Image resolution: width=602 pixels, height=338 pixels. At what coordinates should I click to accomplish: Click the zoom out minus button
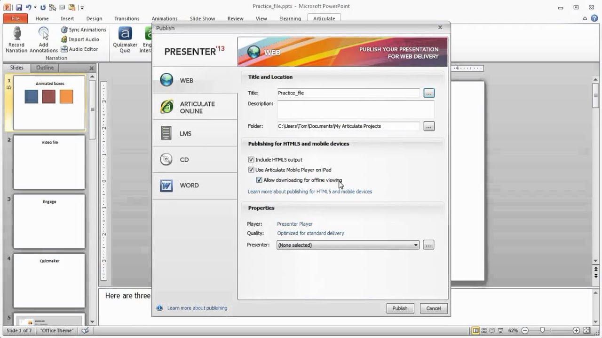[525, 330]
